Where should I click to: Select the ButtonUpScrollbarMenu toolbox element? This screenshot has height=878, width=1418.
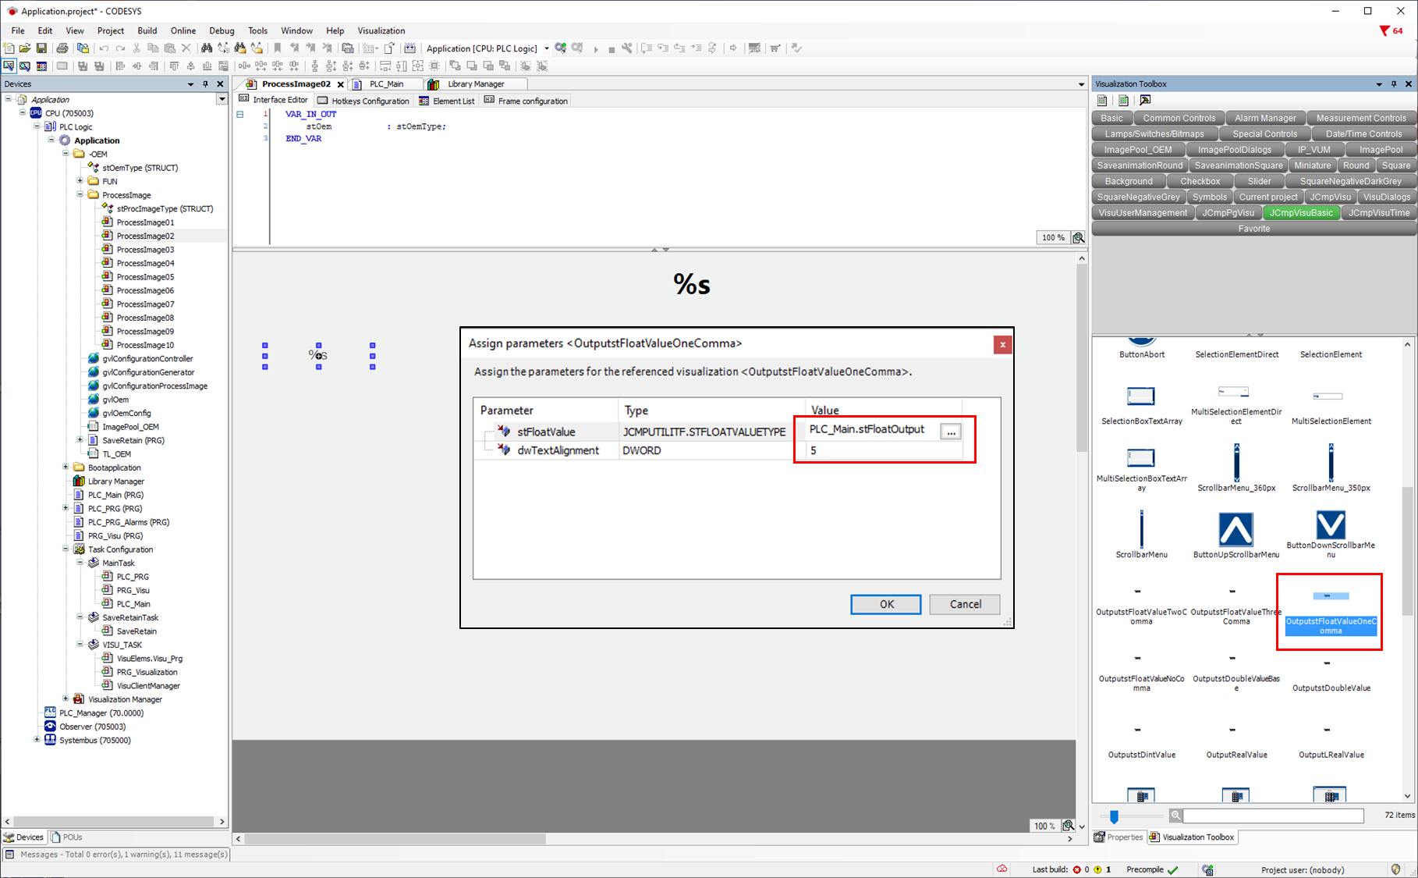[1235, 530]
